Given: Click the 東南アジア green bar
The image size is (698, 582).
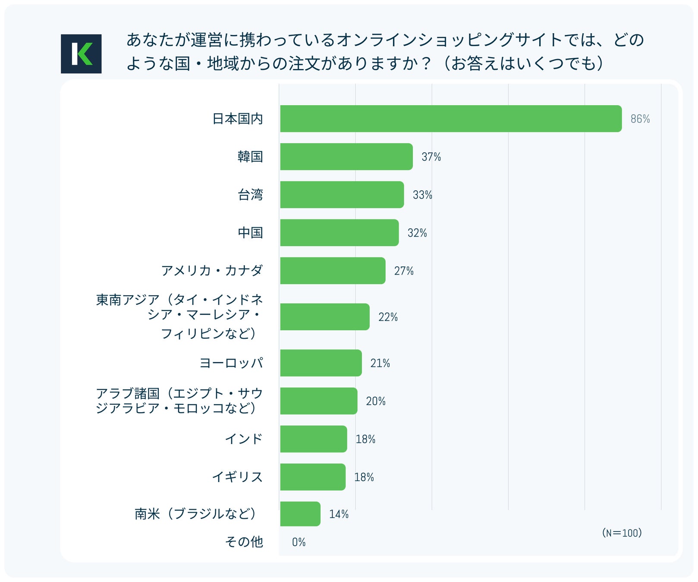Looking at the screenshot, I should tap(324, 317).
